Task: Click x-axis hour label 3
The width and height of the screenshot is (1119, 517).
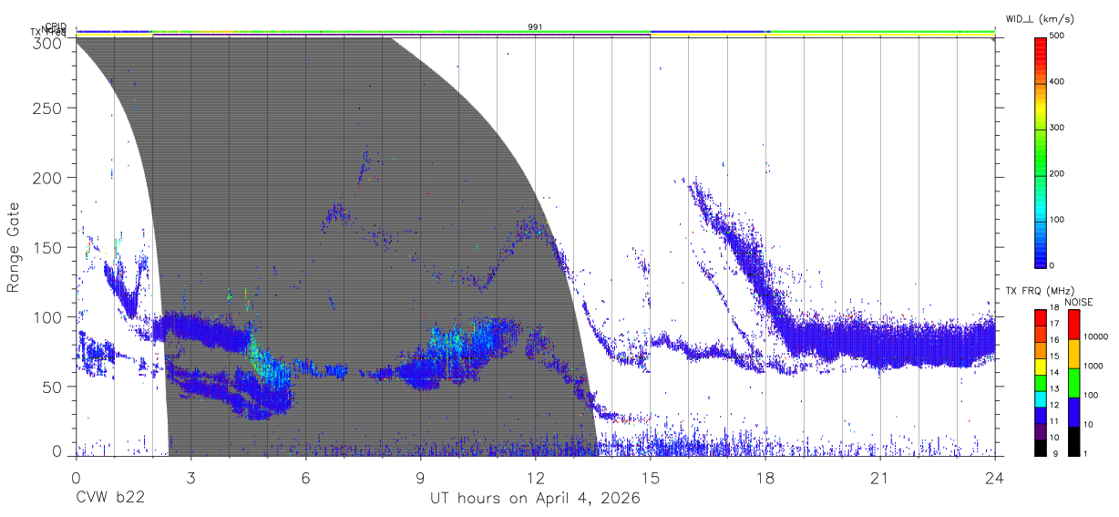Action: pos(190,479)
